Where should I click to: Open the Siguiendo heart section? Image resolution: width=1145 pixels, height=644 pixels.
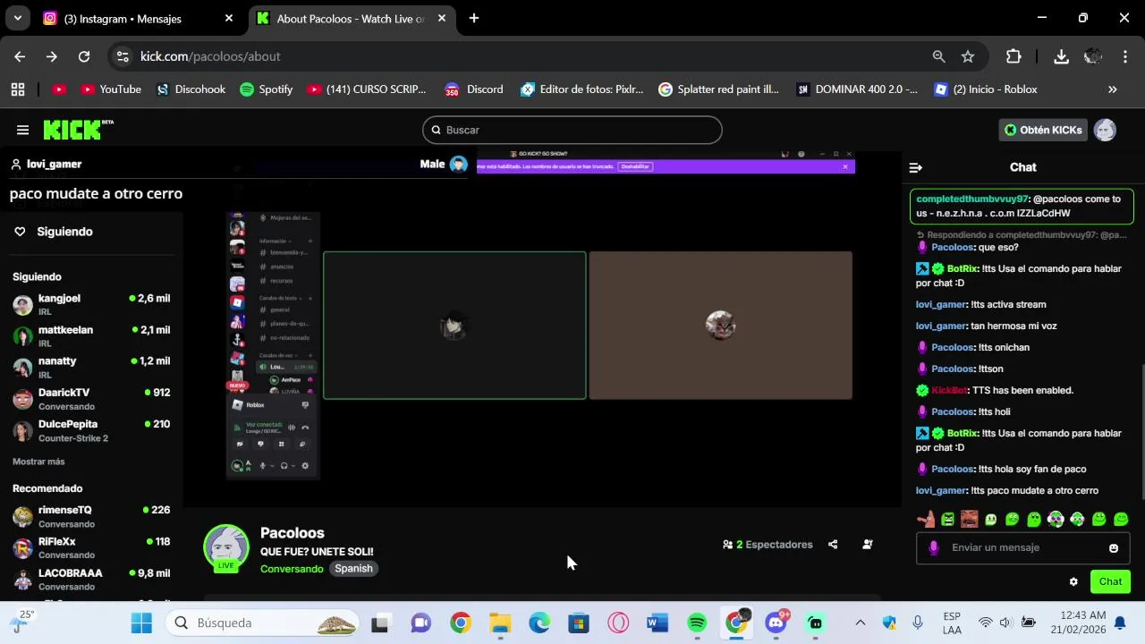(x=54, y=232)
